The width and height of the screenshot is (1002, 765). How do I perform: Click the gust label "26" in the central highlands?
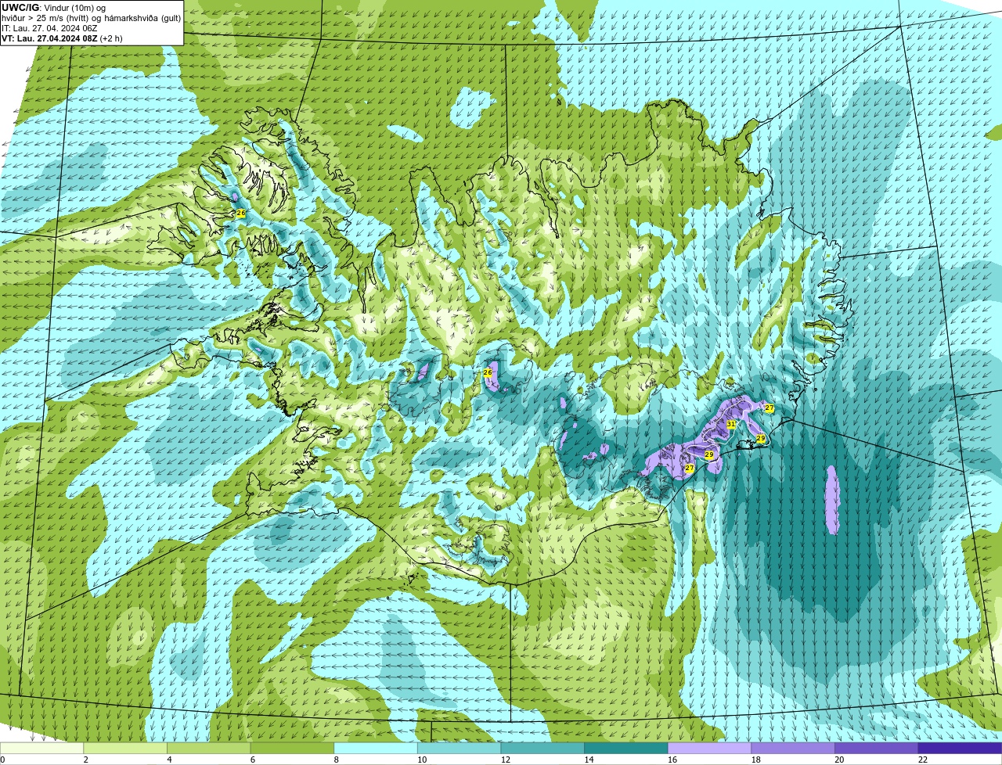[488, 372]
